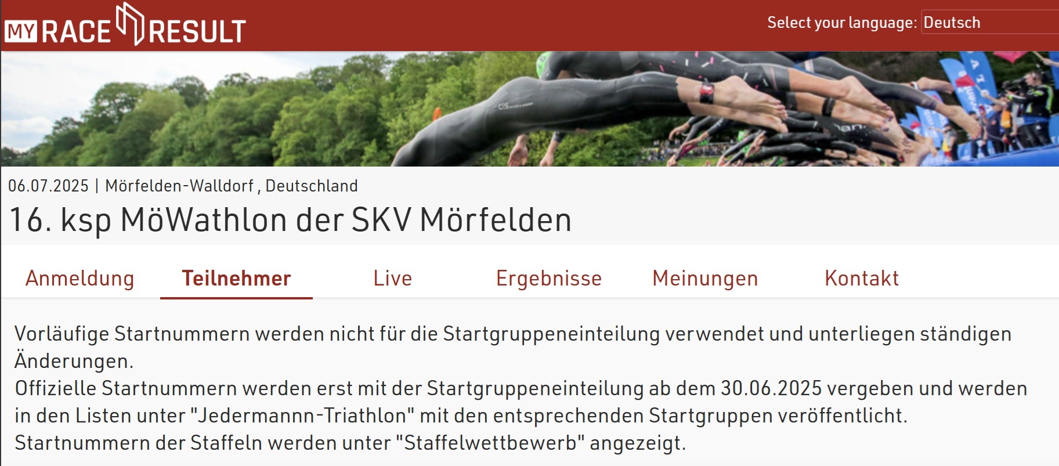Image resolution: width=1059 pixels, height=466 pixels.
Task: Click the Mörfelden-Walldorf location text
Action: [179, 186]
